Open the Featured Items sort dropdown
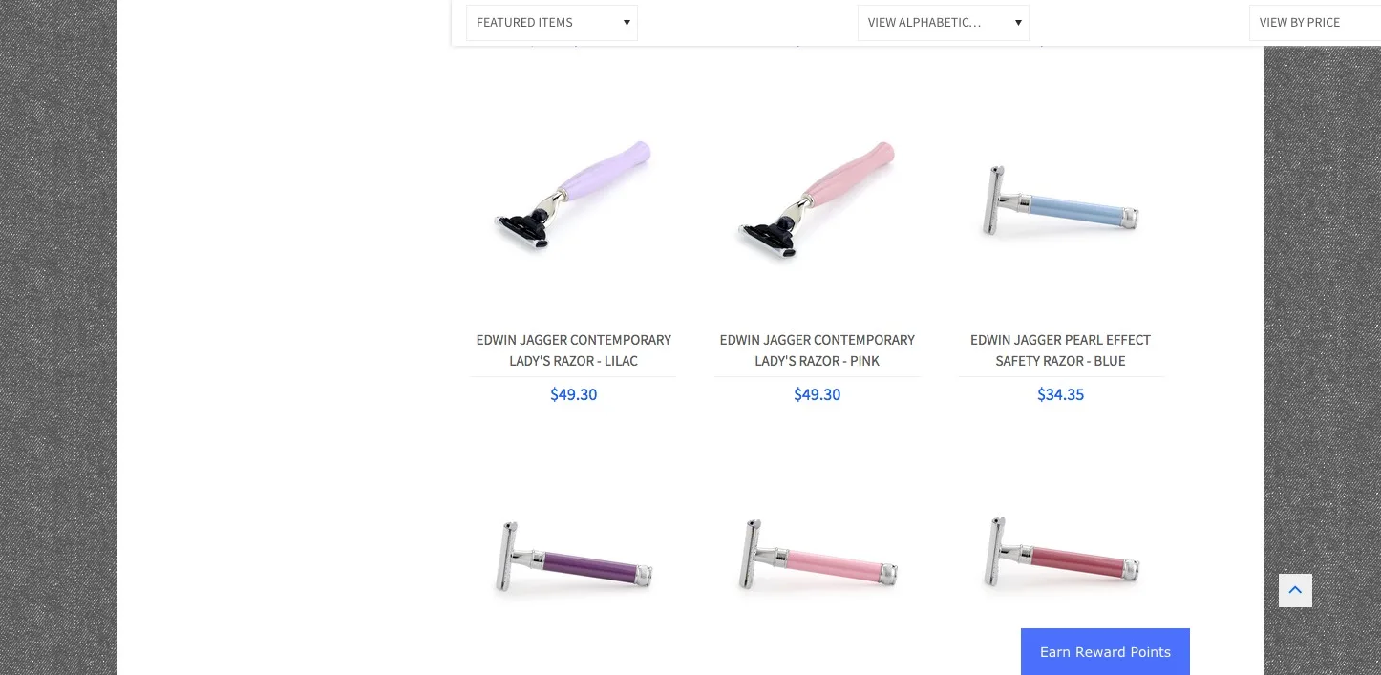The height and width of the screenshot is (675, 1381). [552, 23]
